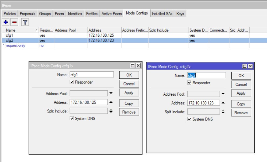The width and height of the screenshot is (267, 162).
Task: Open the filter funnel icon
Action: (25, 22)
